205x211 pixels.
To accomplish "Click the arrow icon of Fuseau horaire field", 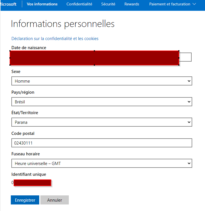I will coord(189,164).
